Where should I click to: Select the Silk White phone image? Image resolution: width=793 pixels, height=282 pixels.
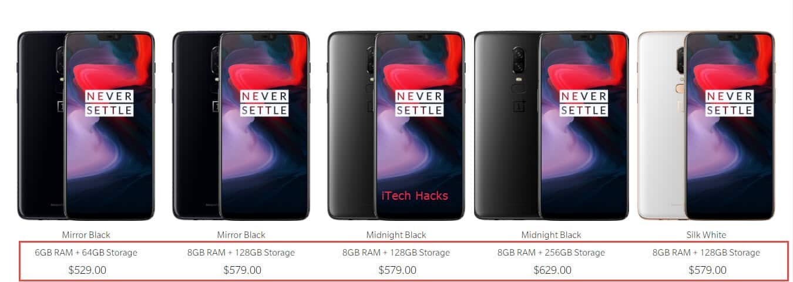point(706,126)
